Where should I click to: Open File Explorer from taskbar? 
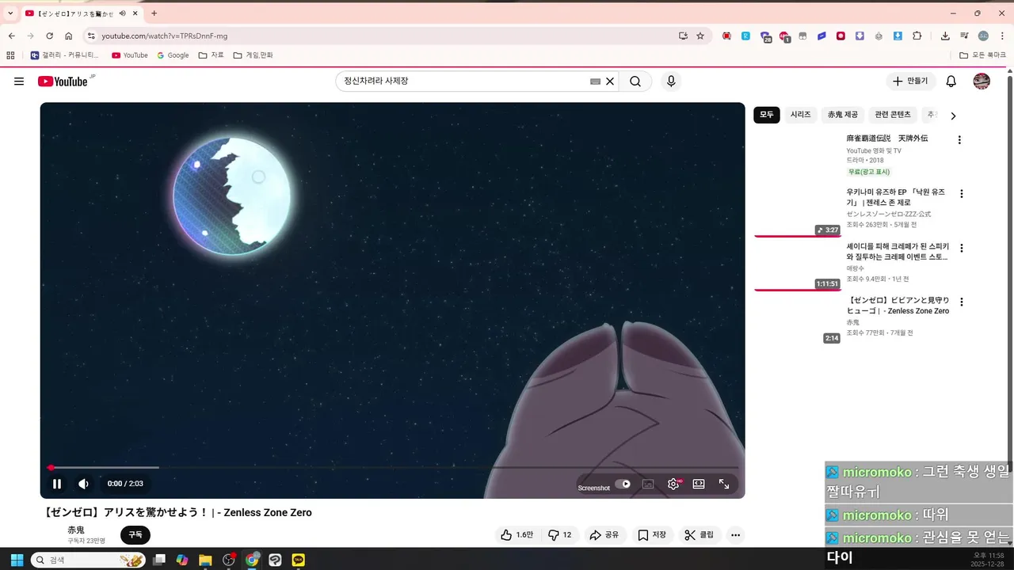coord(205,560)
